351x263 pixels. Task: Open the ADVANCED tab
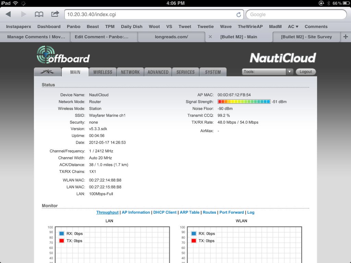(x=158, y=72)
